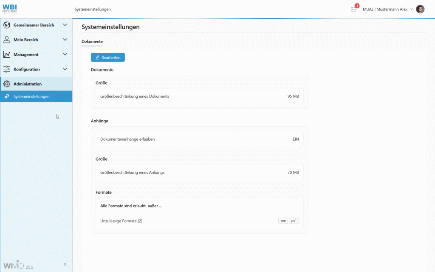Screen dimensions: 435x272
Task: Select the Mein Bereich person icon
Action: [7, 40]
